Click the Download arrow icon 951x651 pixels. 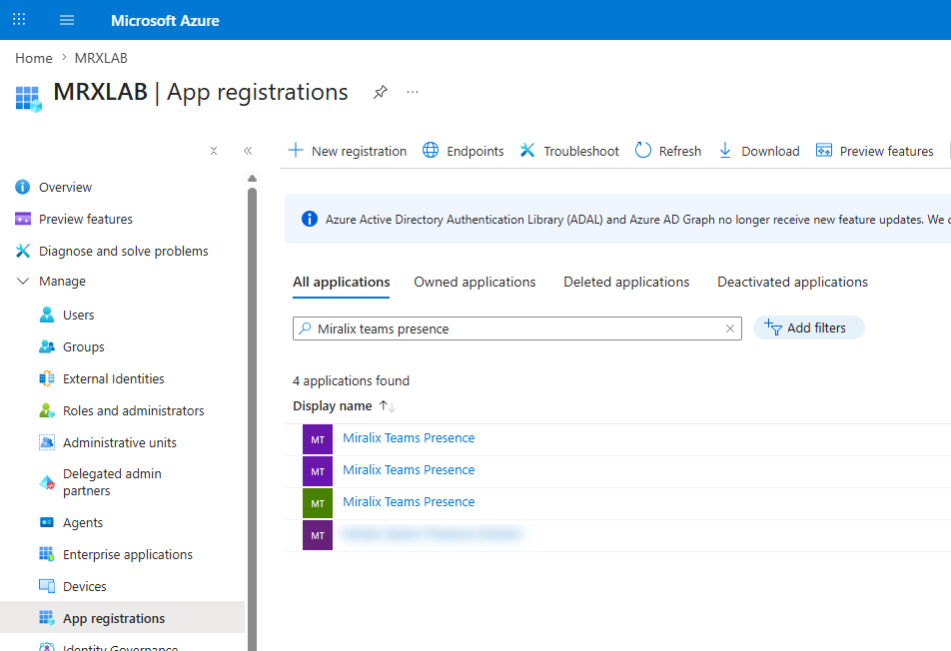coord(725,151)
